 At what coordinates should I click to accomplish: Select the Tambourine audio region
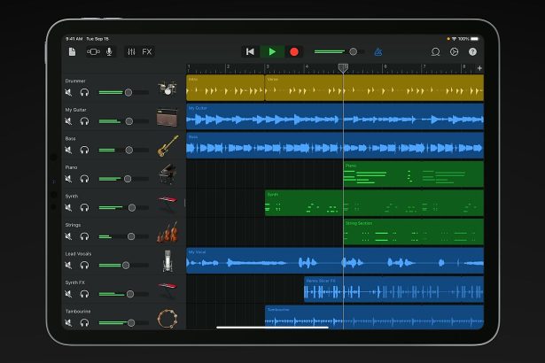click(374, 318)
